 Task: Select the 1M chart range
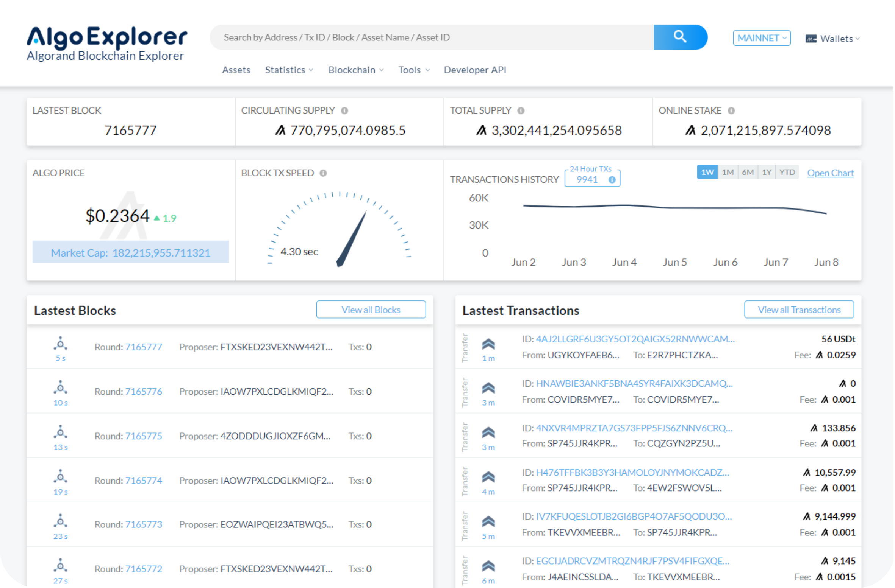(728, 172)
